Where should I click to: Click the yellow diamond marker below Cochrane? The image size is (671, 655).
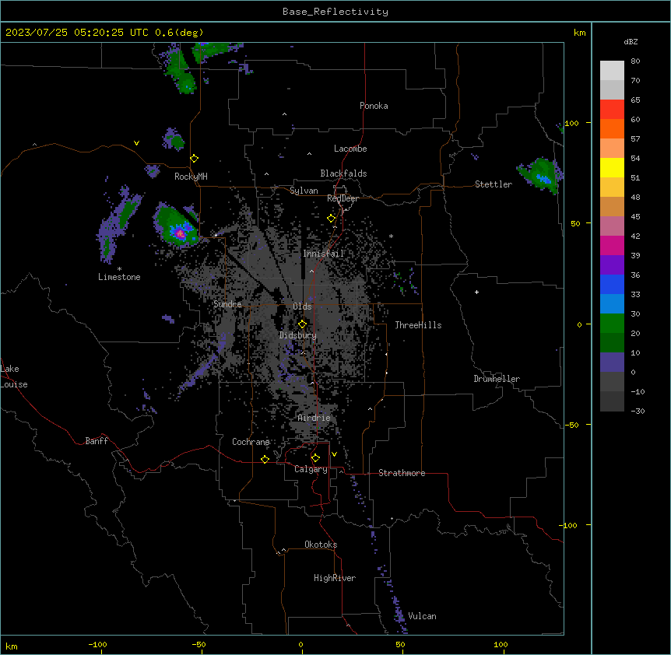click(265, 459)
